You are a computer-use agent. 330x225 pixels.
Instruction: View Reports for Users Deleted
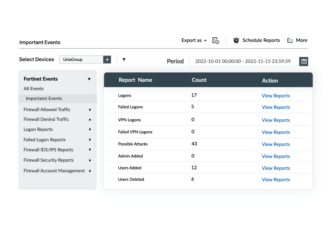276,180
